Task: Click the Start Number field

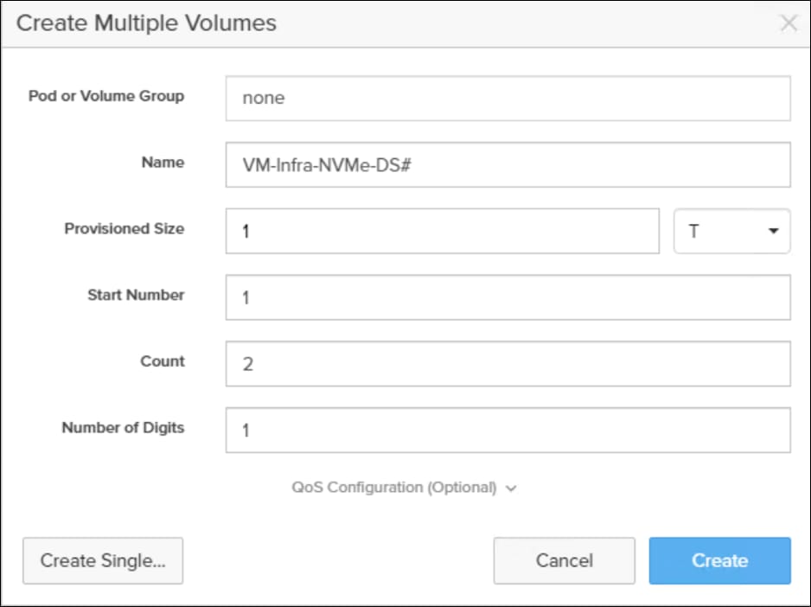Action: coord(508,297)
